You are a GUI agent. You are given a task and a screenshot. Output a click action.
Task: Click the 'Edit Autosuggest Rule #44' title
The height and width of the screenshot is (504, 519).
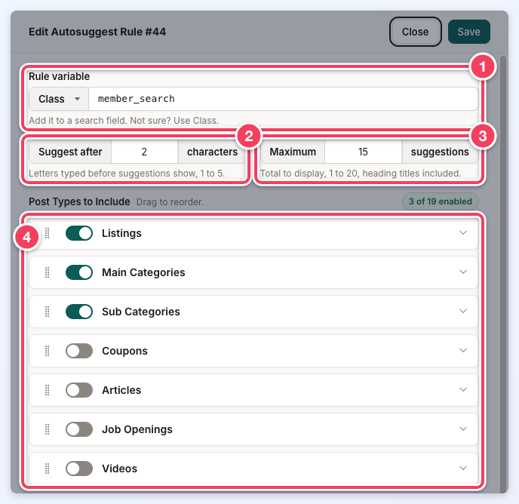click(97, 32)
